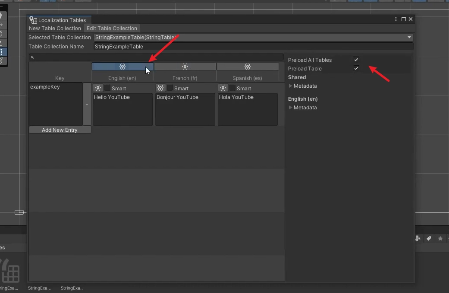The image size is (449, 293).
Task: Open entry metadata icon beside Bonjour YouTube
Action: [160, 88]
